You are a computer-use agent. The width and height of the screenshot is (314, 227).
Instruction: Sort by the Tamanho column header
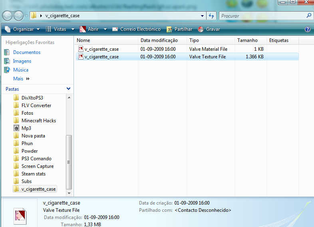coord(250,40)
